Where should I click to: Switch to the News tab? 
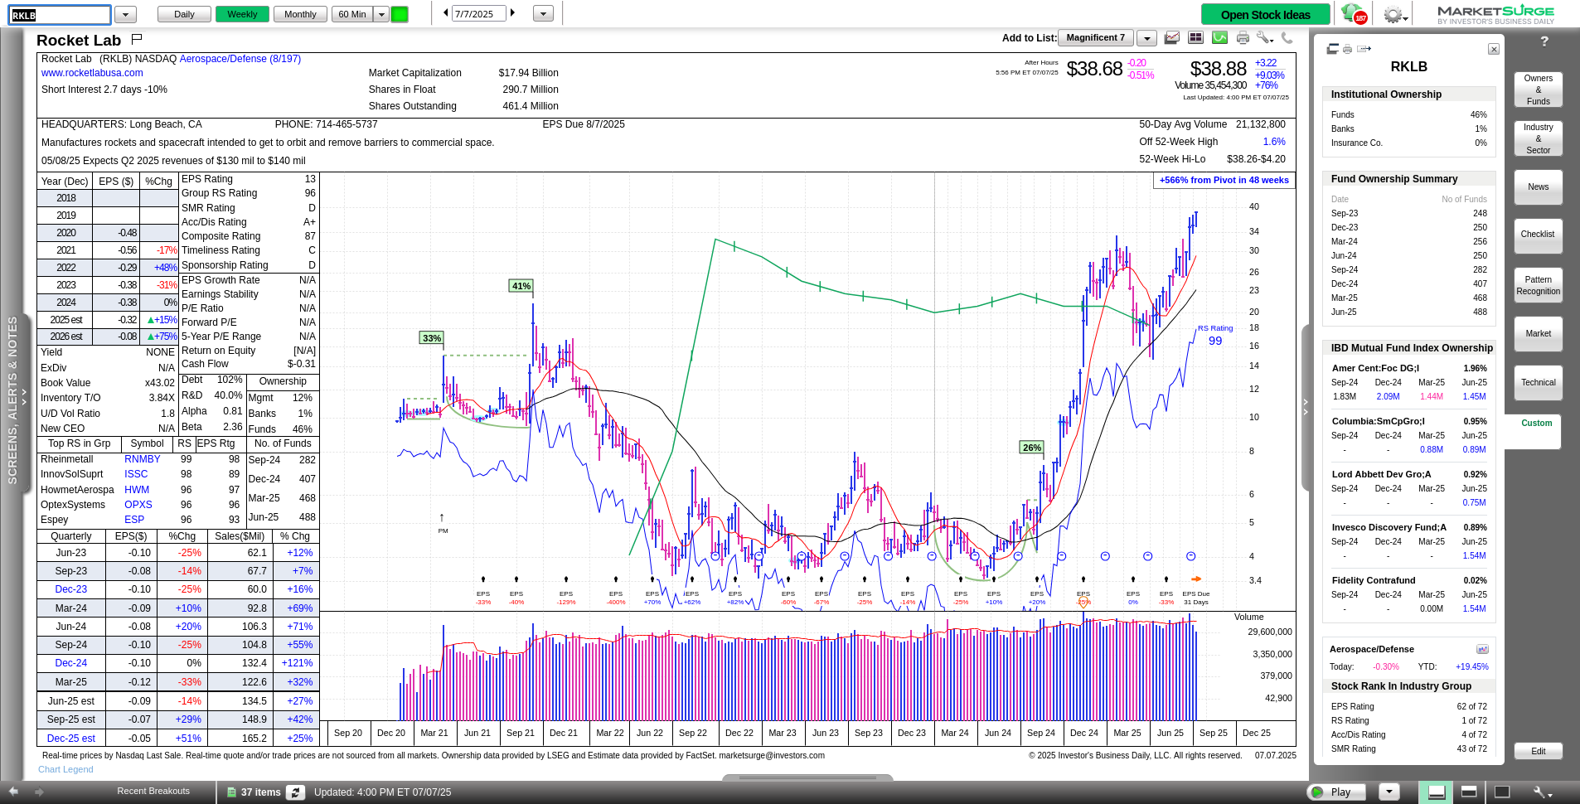click(x=1538, y=187)
